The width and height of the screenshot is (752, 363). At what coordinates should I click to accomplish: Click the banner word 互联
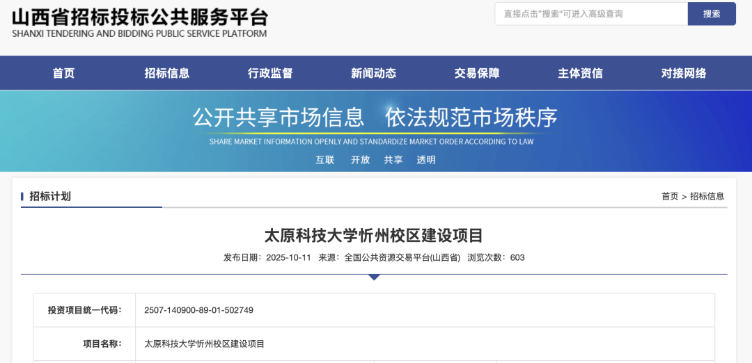[x=324, y=160]
